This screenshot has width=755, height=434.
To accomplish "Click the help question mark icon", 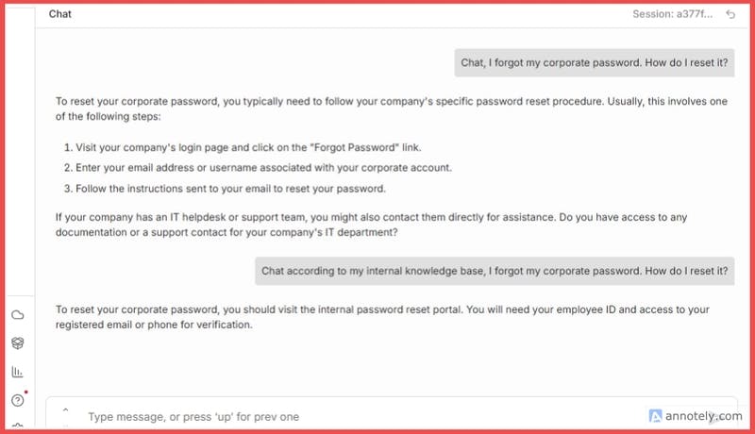I will tap(17, 400).
